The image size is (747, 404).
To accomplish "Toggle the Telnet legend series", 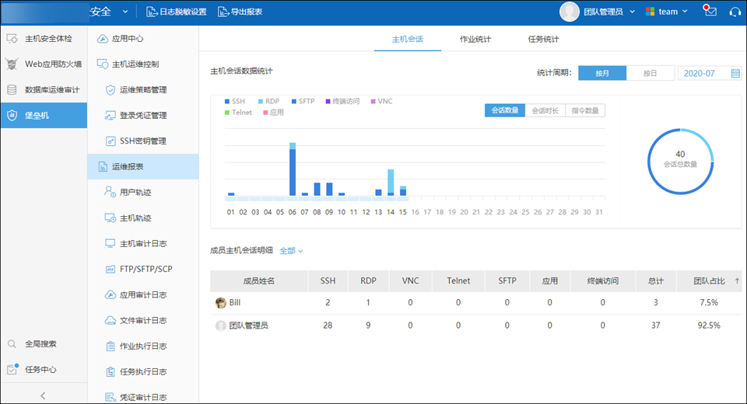I will 238,113.
